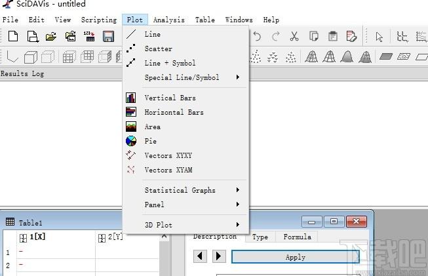Click the Paste clipboard icon
The width and height of the screenshot is (428, 276).
pyautogui.click(x=333, y=36)
